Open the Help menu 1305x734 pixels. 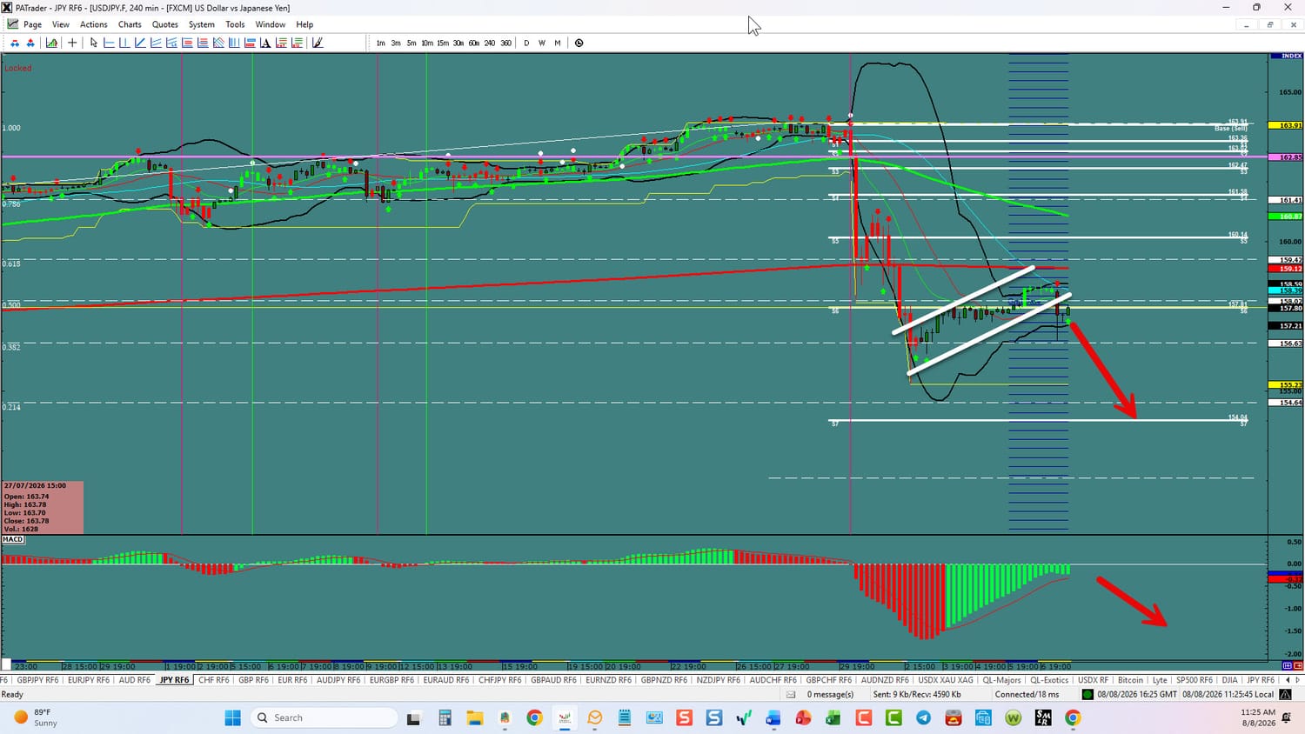pos(304,24)
